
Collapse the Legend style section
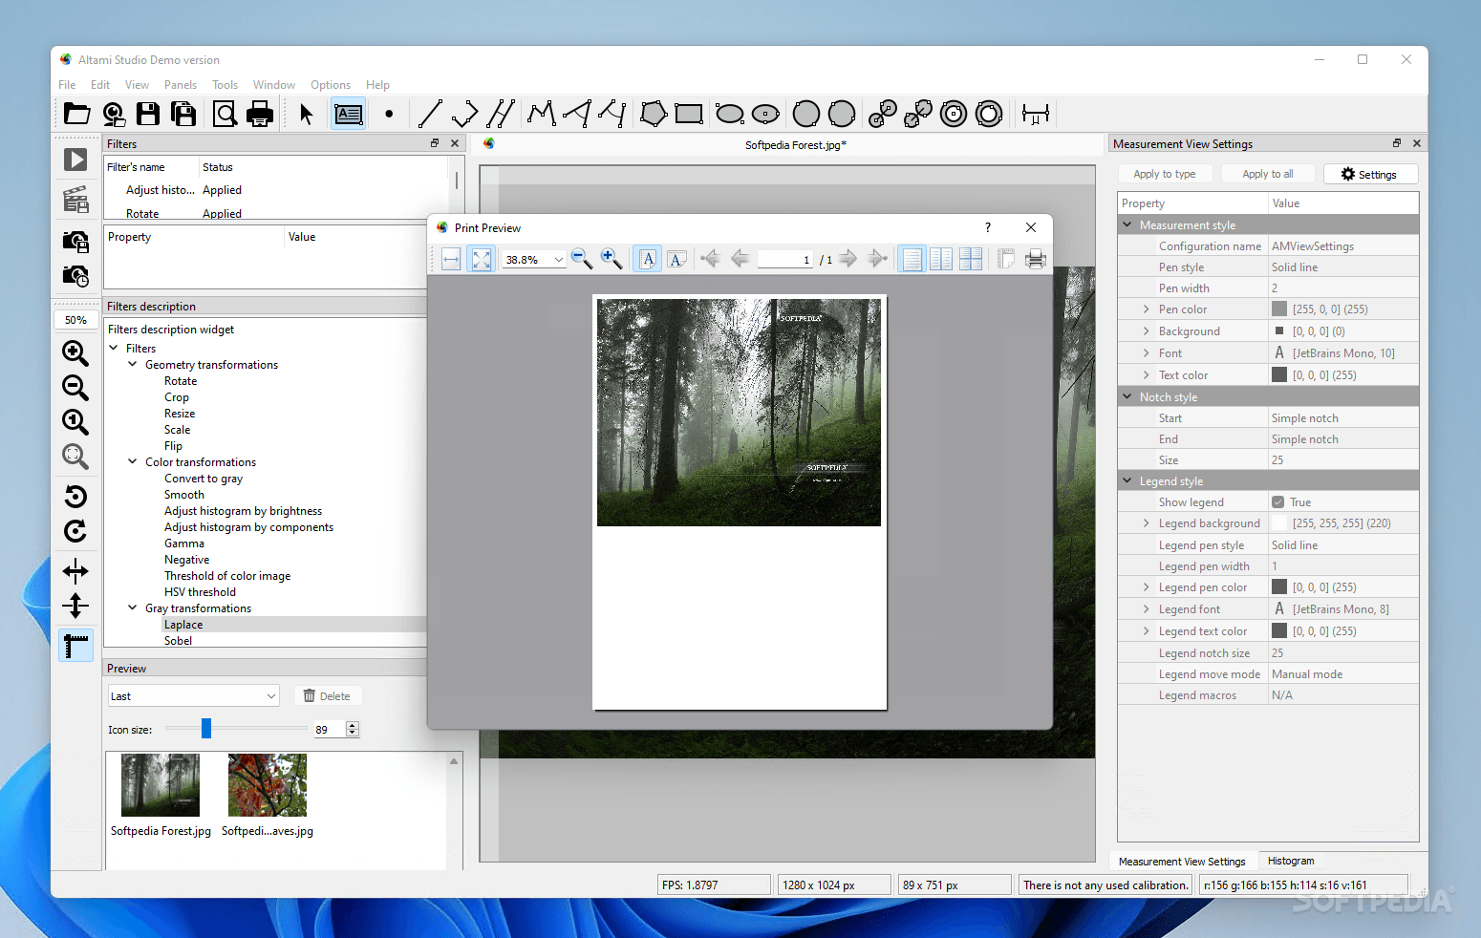pyautogui.click(x=1127, y=481)
